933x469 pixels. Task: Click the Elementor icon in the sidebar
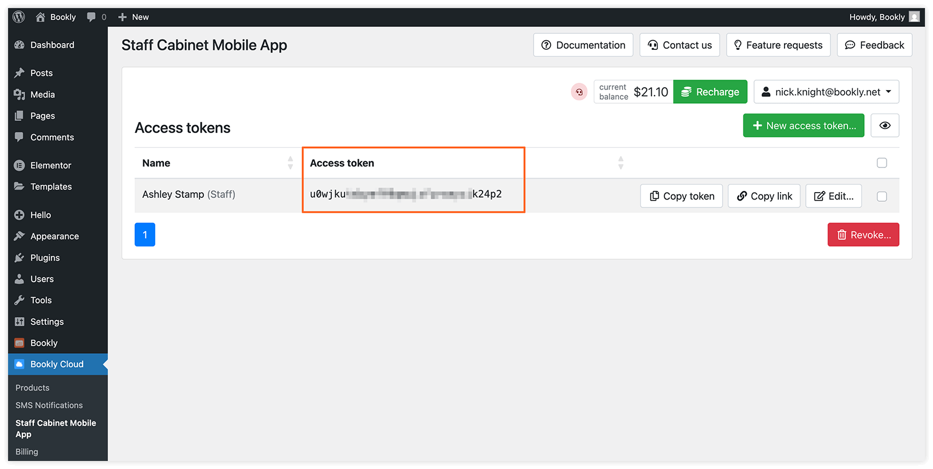coord(19,165)
